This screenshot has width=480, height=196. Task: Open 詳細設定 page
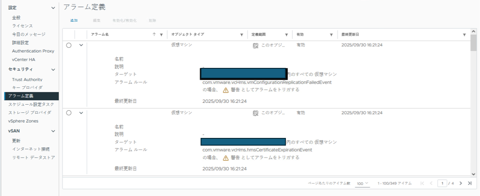click(x=20, y=43)
